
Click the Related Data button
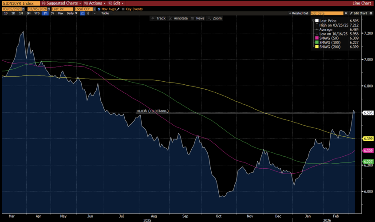point(299,13)
